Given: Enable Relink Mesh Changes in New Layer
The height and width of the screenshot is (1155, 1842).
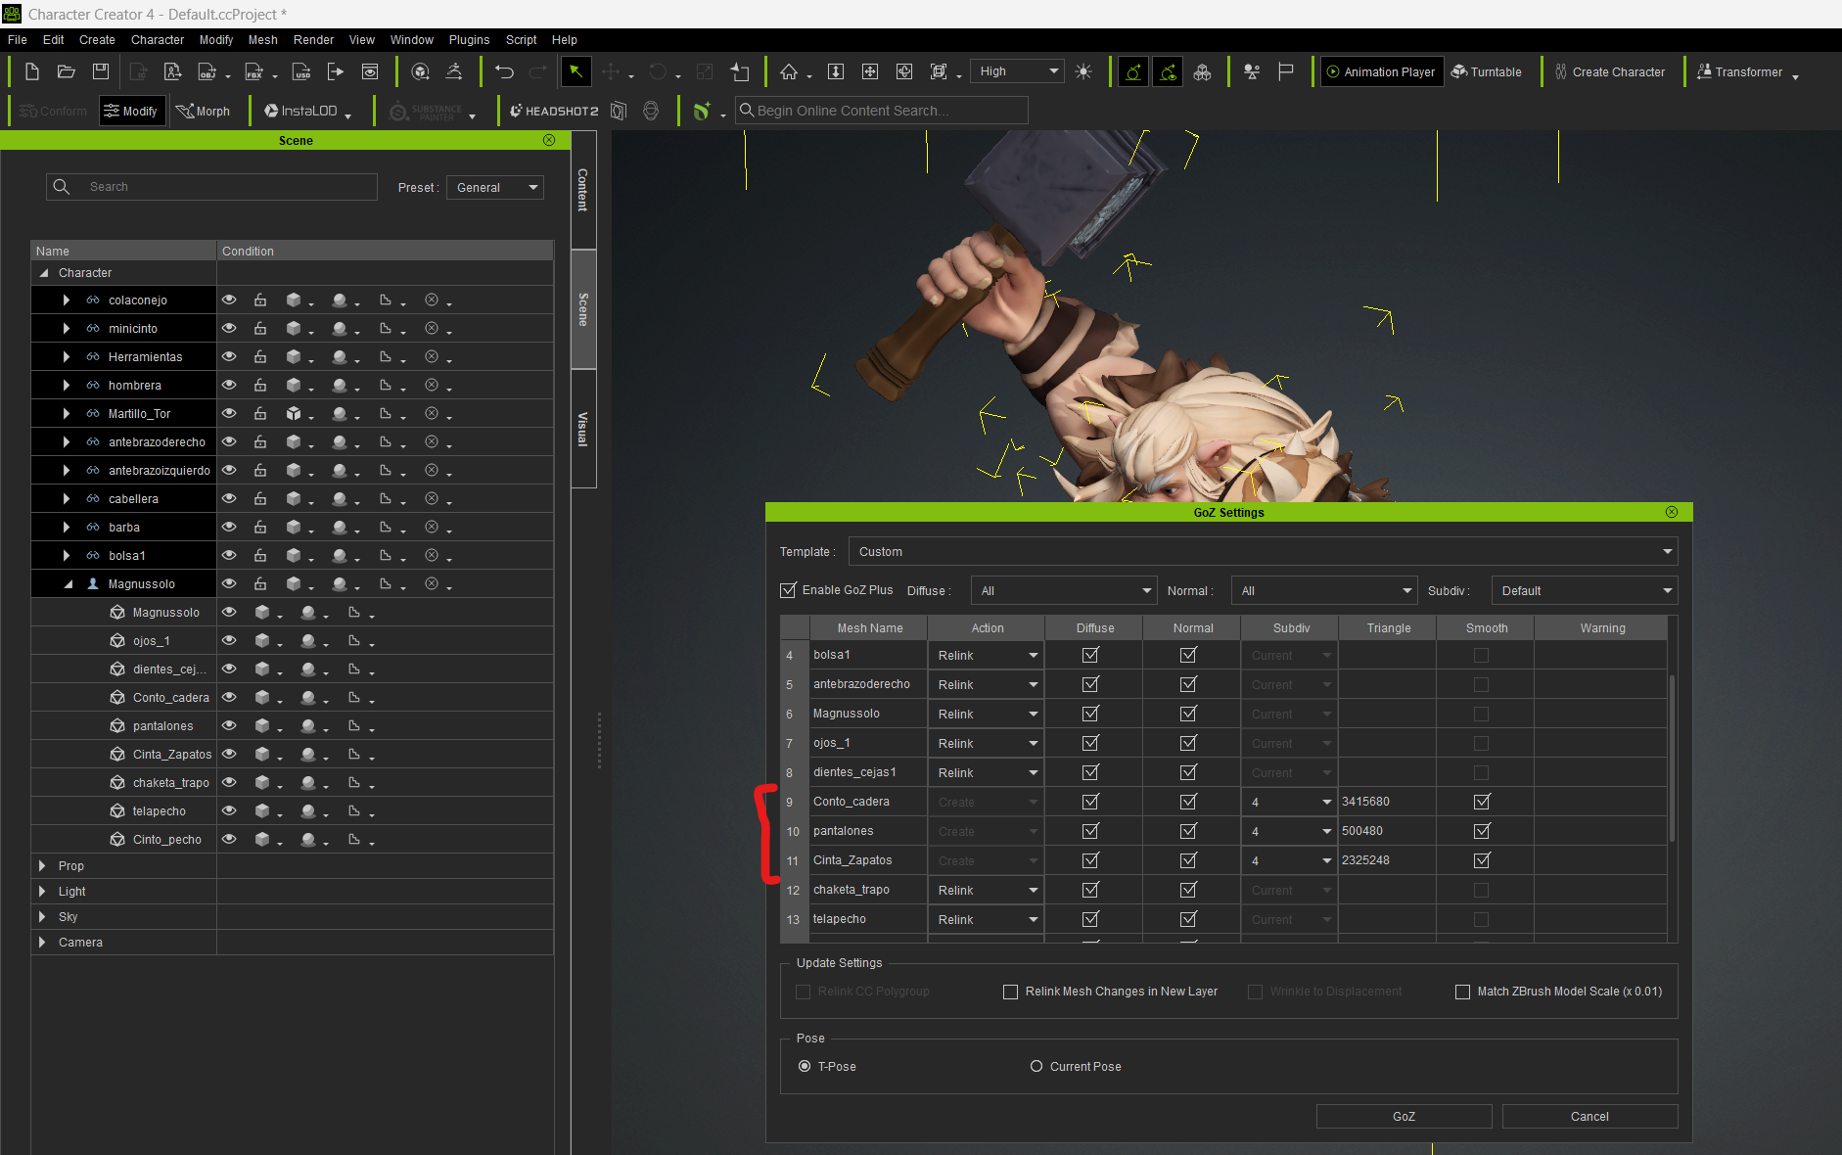Looking at the screenshot, I should pos(1011,992).
